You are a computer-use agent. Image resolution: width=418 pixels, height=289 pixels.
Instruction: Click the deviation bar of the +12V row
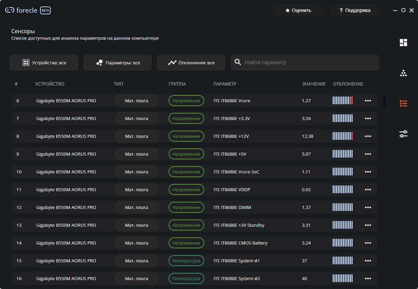[343, 136]
